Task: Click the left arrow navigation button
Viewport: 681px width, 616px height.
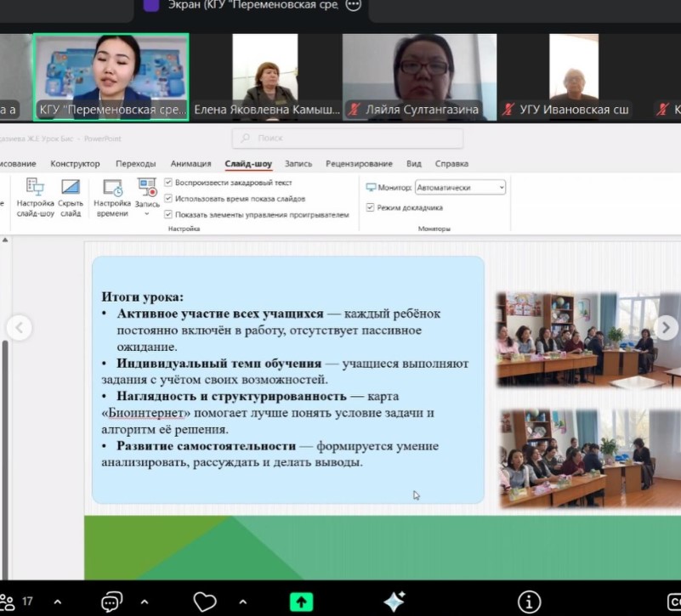Action: (x=19, y=327)
